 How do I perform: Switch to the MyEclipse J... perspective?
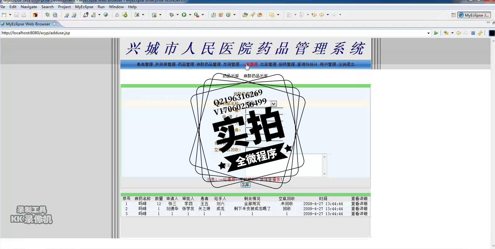[x=474, y=15]
